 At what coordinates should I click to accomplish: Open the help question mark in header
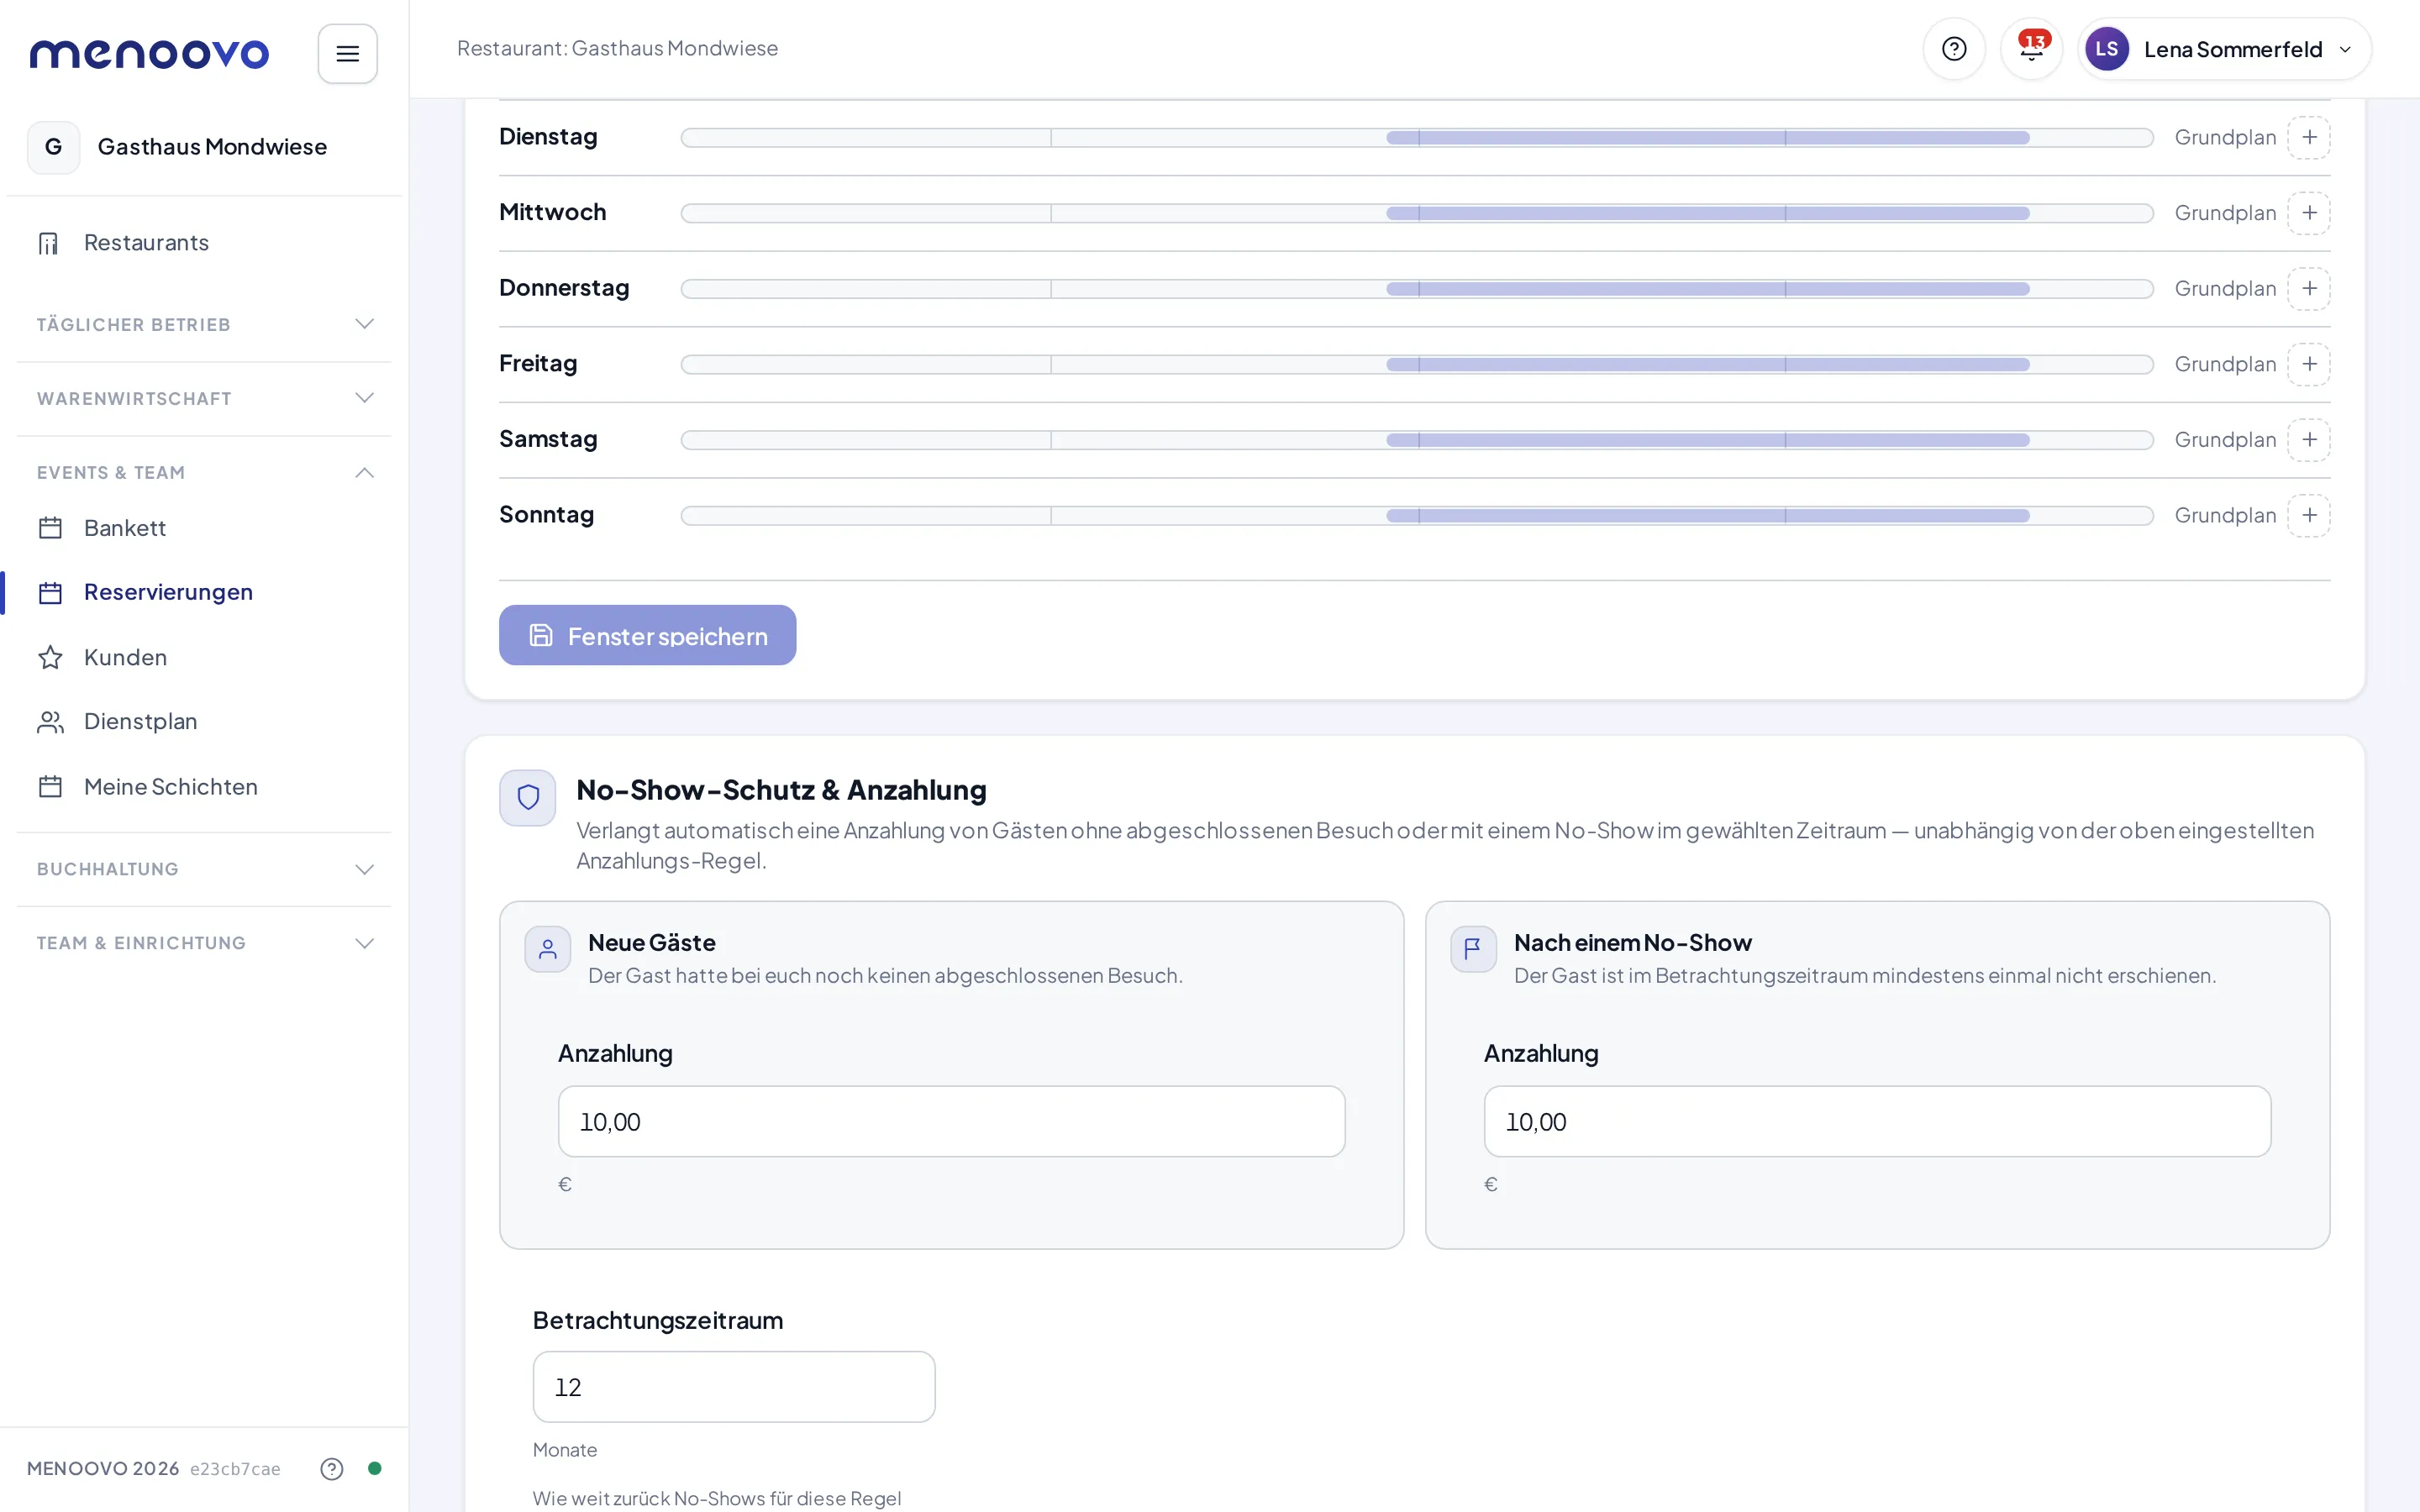point(1954,49)
